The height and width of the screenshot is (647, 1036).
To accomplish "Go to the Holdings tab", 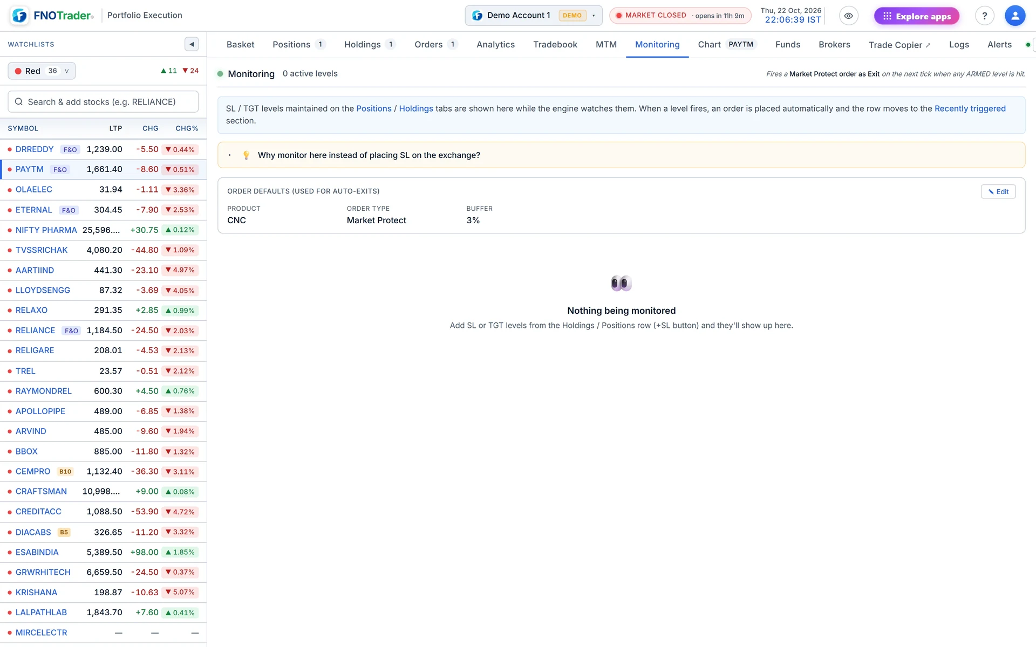I will click(370, 45).
